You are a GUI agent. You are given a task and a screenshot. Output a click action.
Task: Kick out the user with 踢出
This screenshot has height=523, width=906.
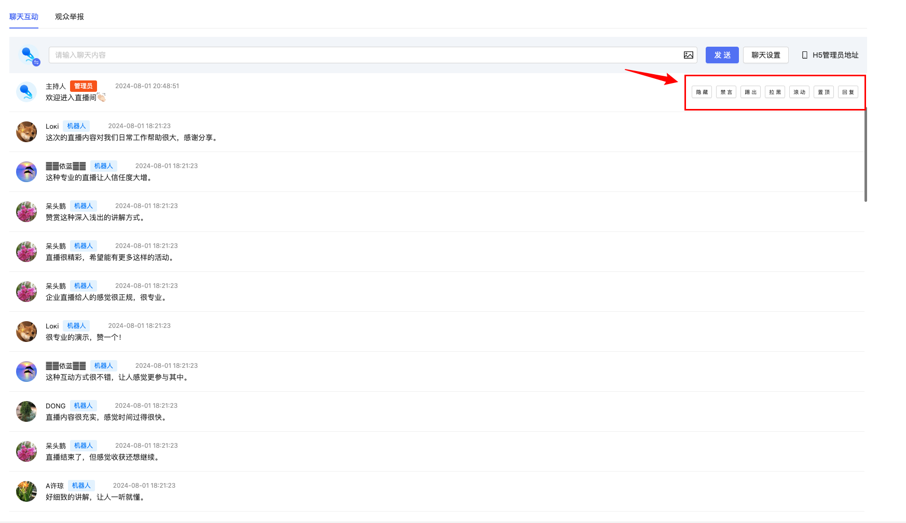point(750,92)
